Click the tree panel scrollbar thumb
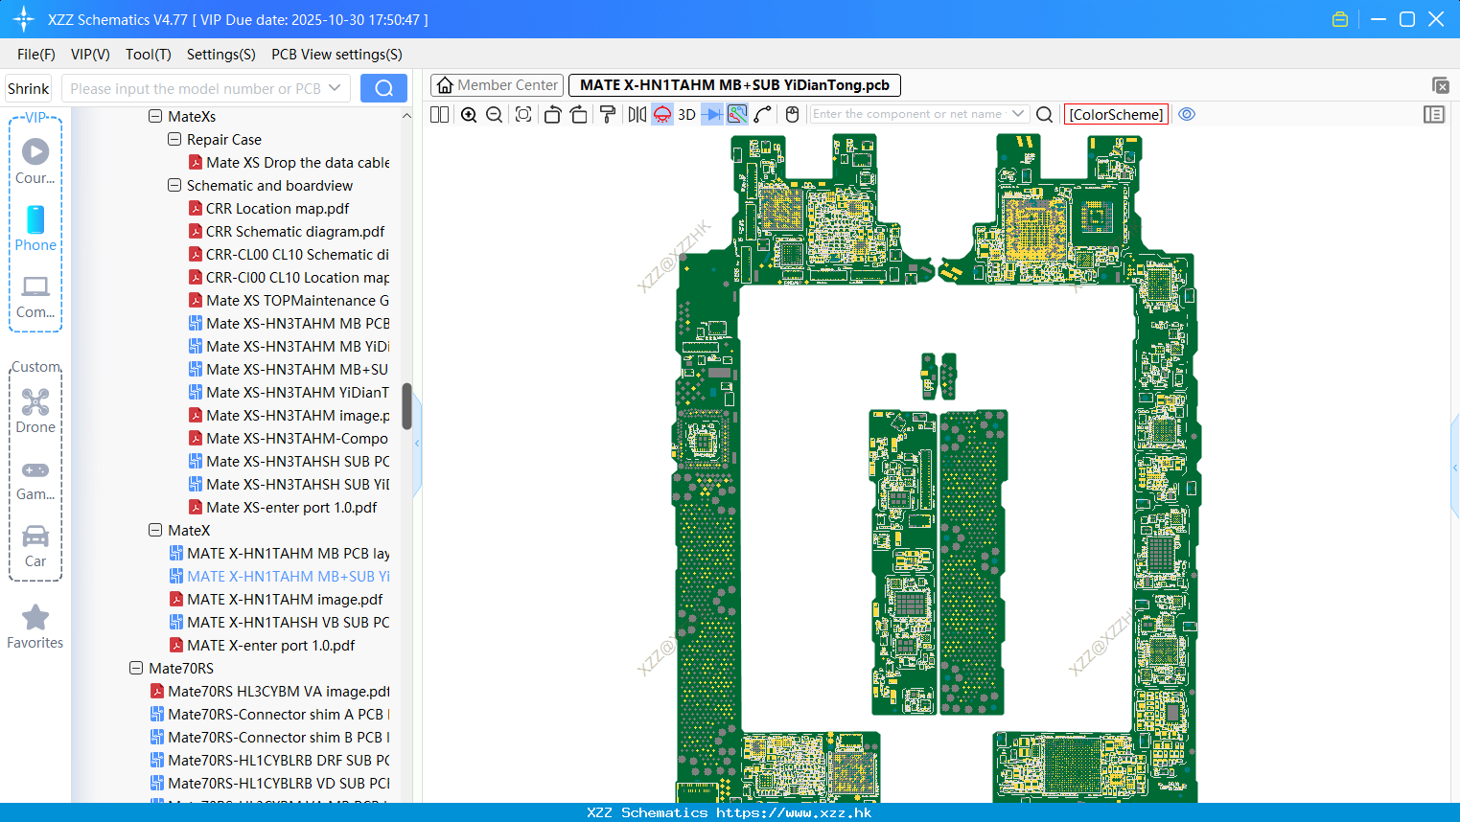Viewport: 1460px width, 822px height. (406, 406)
